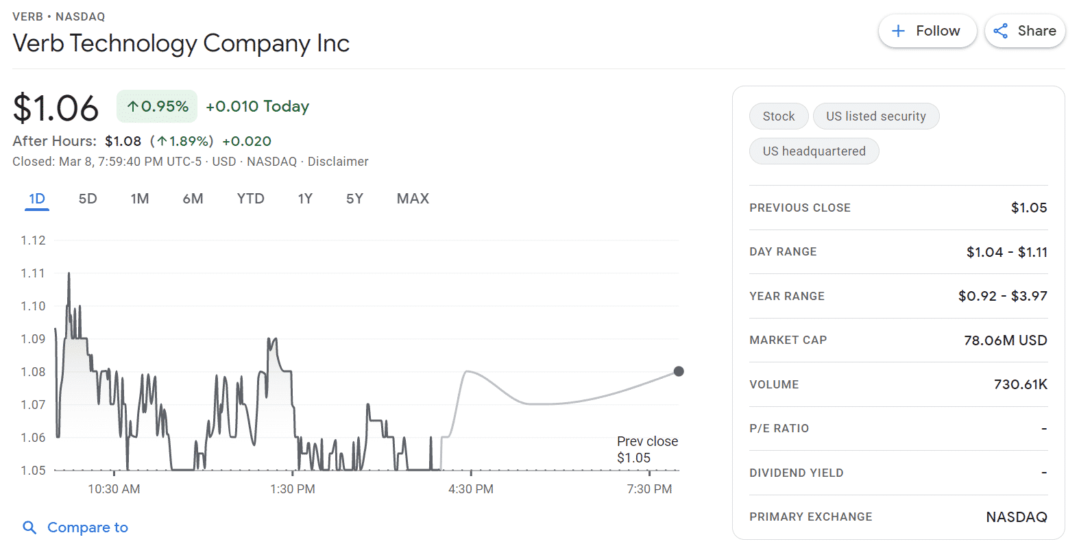The width and height of the screenshot is (1079, 546).
Task: Show the MAX chart range
Action: [413, 199]
